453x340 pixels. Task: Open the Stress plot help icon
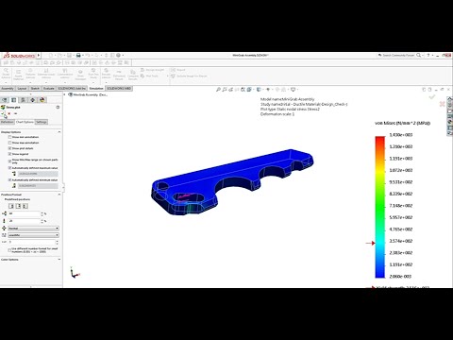point(58,107)
